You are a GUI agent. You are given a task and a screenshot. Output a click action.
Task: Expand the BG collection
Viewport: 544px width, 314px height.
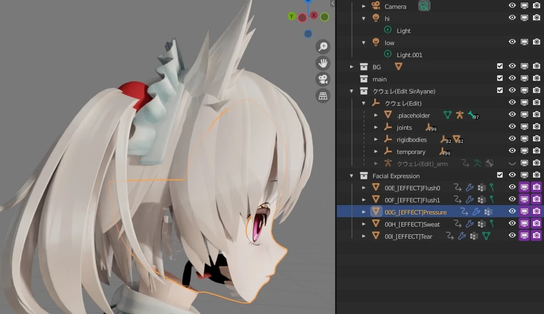point(352,67)
